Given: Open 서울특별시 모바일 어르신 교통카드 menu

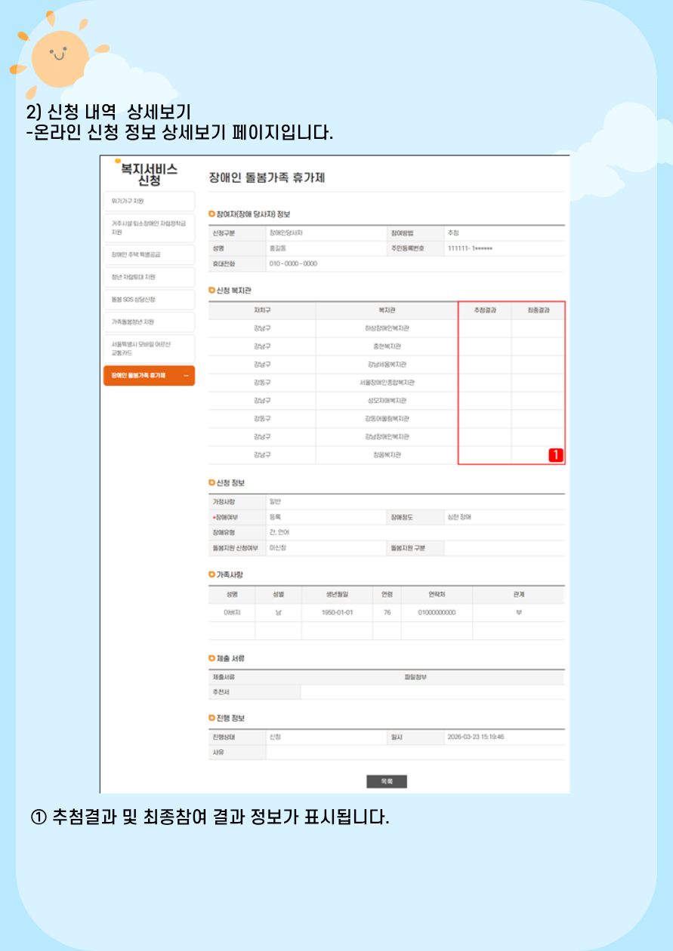Looking at the screenshot, I should pos(148,349).
